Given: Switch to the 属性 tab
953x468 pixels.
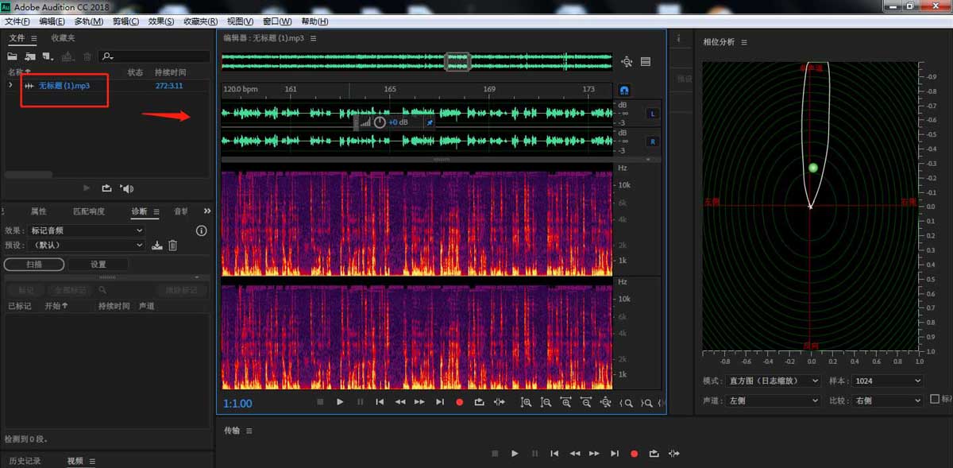Looking at the screenshot, I should [x=38, y=211].
